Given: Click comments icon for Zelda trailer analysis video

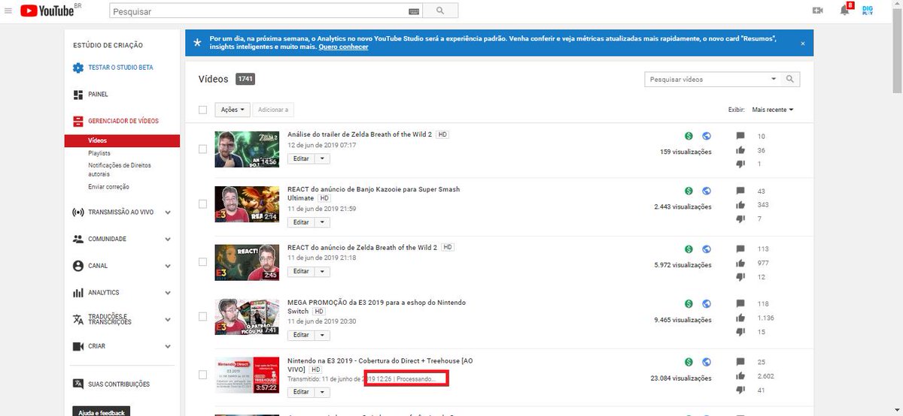Looking at the screenshot, I should pos(740,136).
